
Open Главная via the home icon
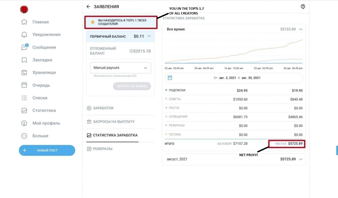[x=24, y=22]
